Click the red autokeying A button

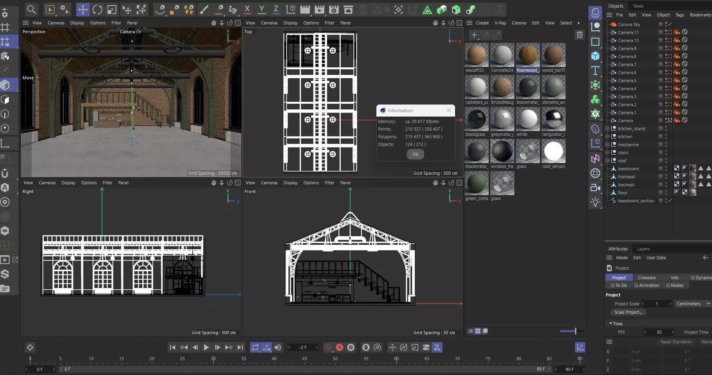click(340, 347)
